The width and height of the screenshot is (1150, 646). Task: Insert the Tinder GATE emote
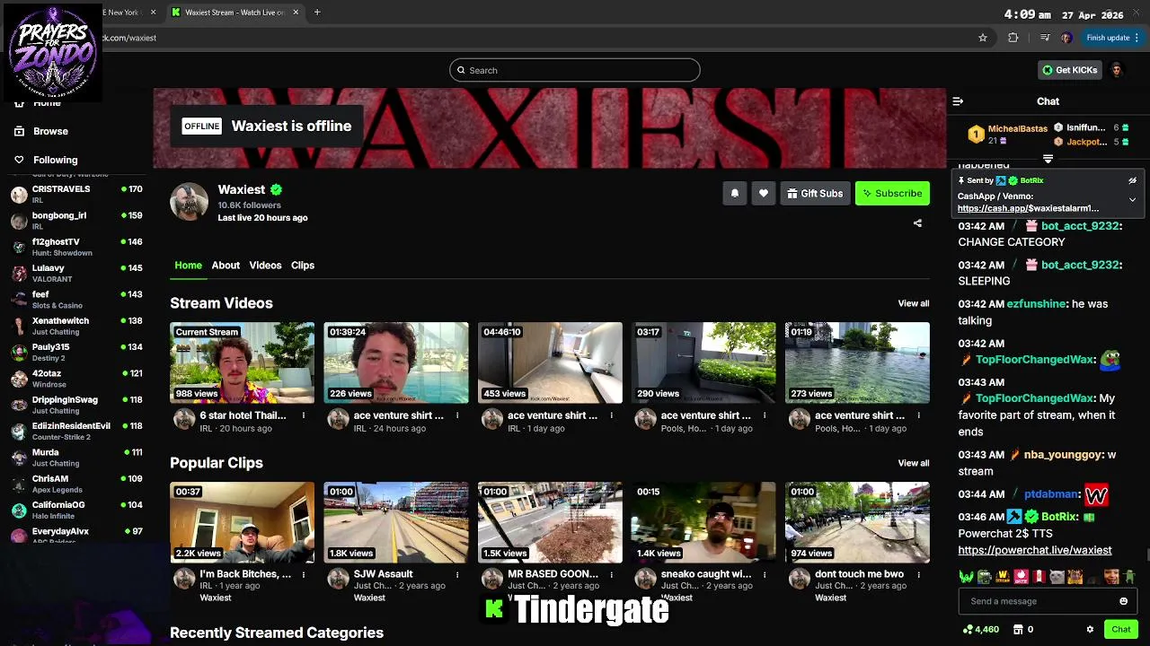1021,576
